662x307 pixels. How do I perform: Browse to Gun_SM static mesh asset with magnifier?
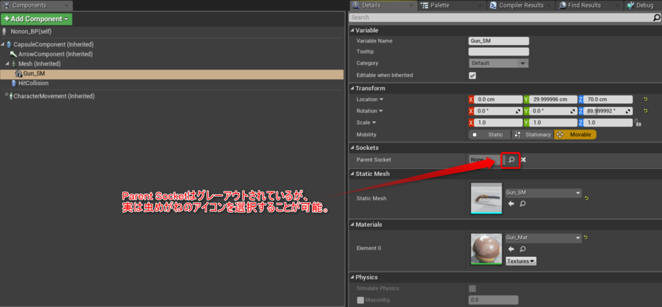tap(522, 204)
